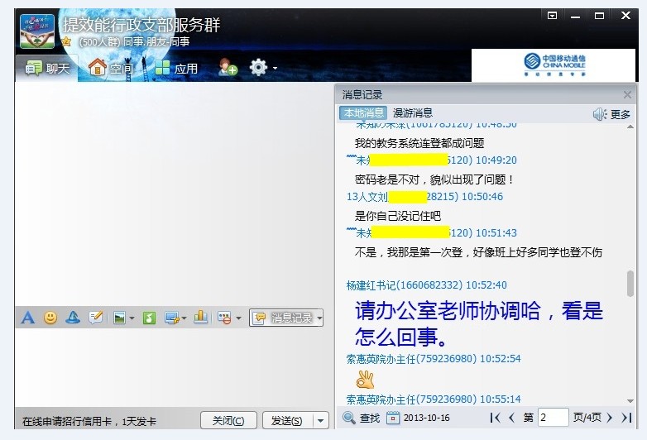Open the emoji smiley picker
647x440 pixels.
(50, 318)
